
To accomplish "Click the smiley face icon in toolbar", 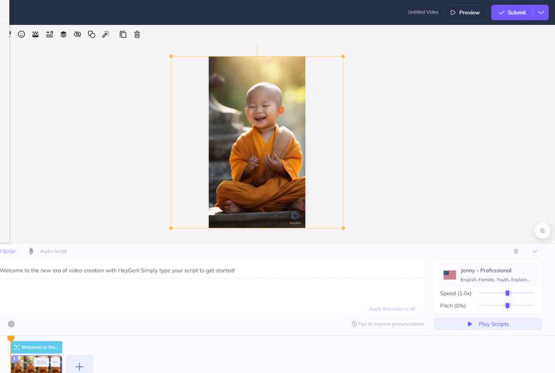I will (x=21, y=34).
